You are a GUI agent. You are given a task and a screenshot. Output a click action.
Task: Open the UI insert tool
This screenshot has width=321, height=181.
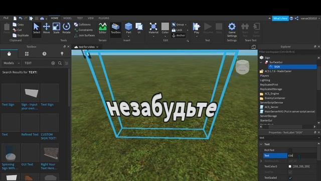tap(139, 28)
